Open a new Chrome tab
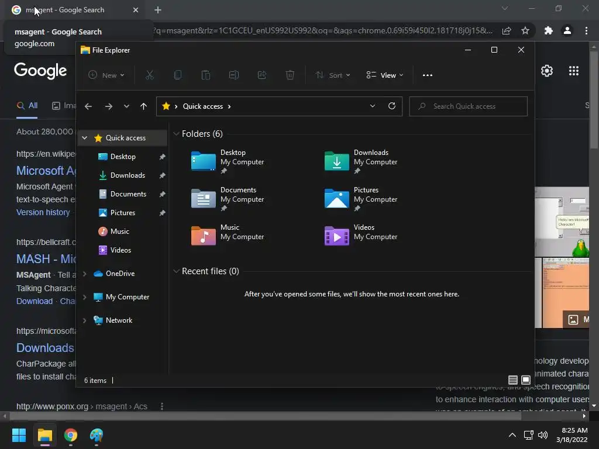This screenshot has width=599, height=449. coord(158,10)
